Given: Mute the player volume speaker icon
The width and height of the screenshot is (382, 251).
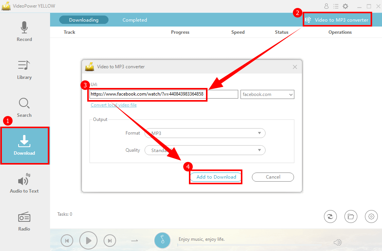Looking at the screenshot, I should click(x=337, y=242).
